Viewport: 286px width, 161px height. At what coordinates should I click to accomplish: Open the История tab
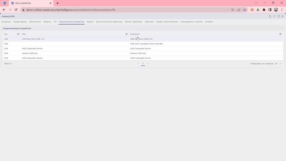coord(209,22)
